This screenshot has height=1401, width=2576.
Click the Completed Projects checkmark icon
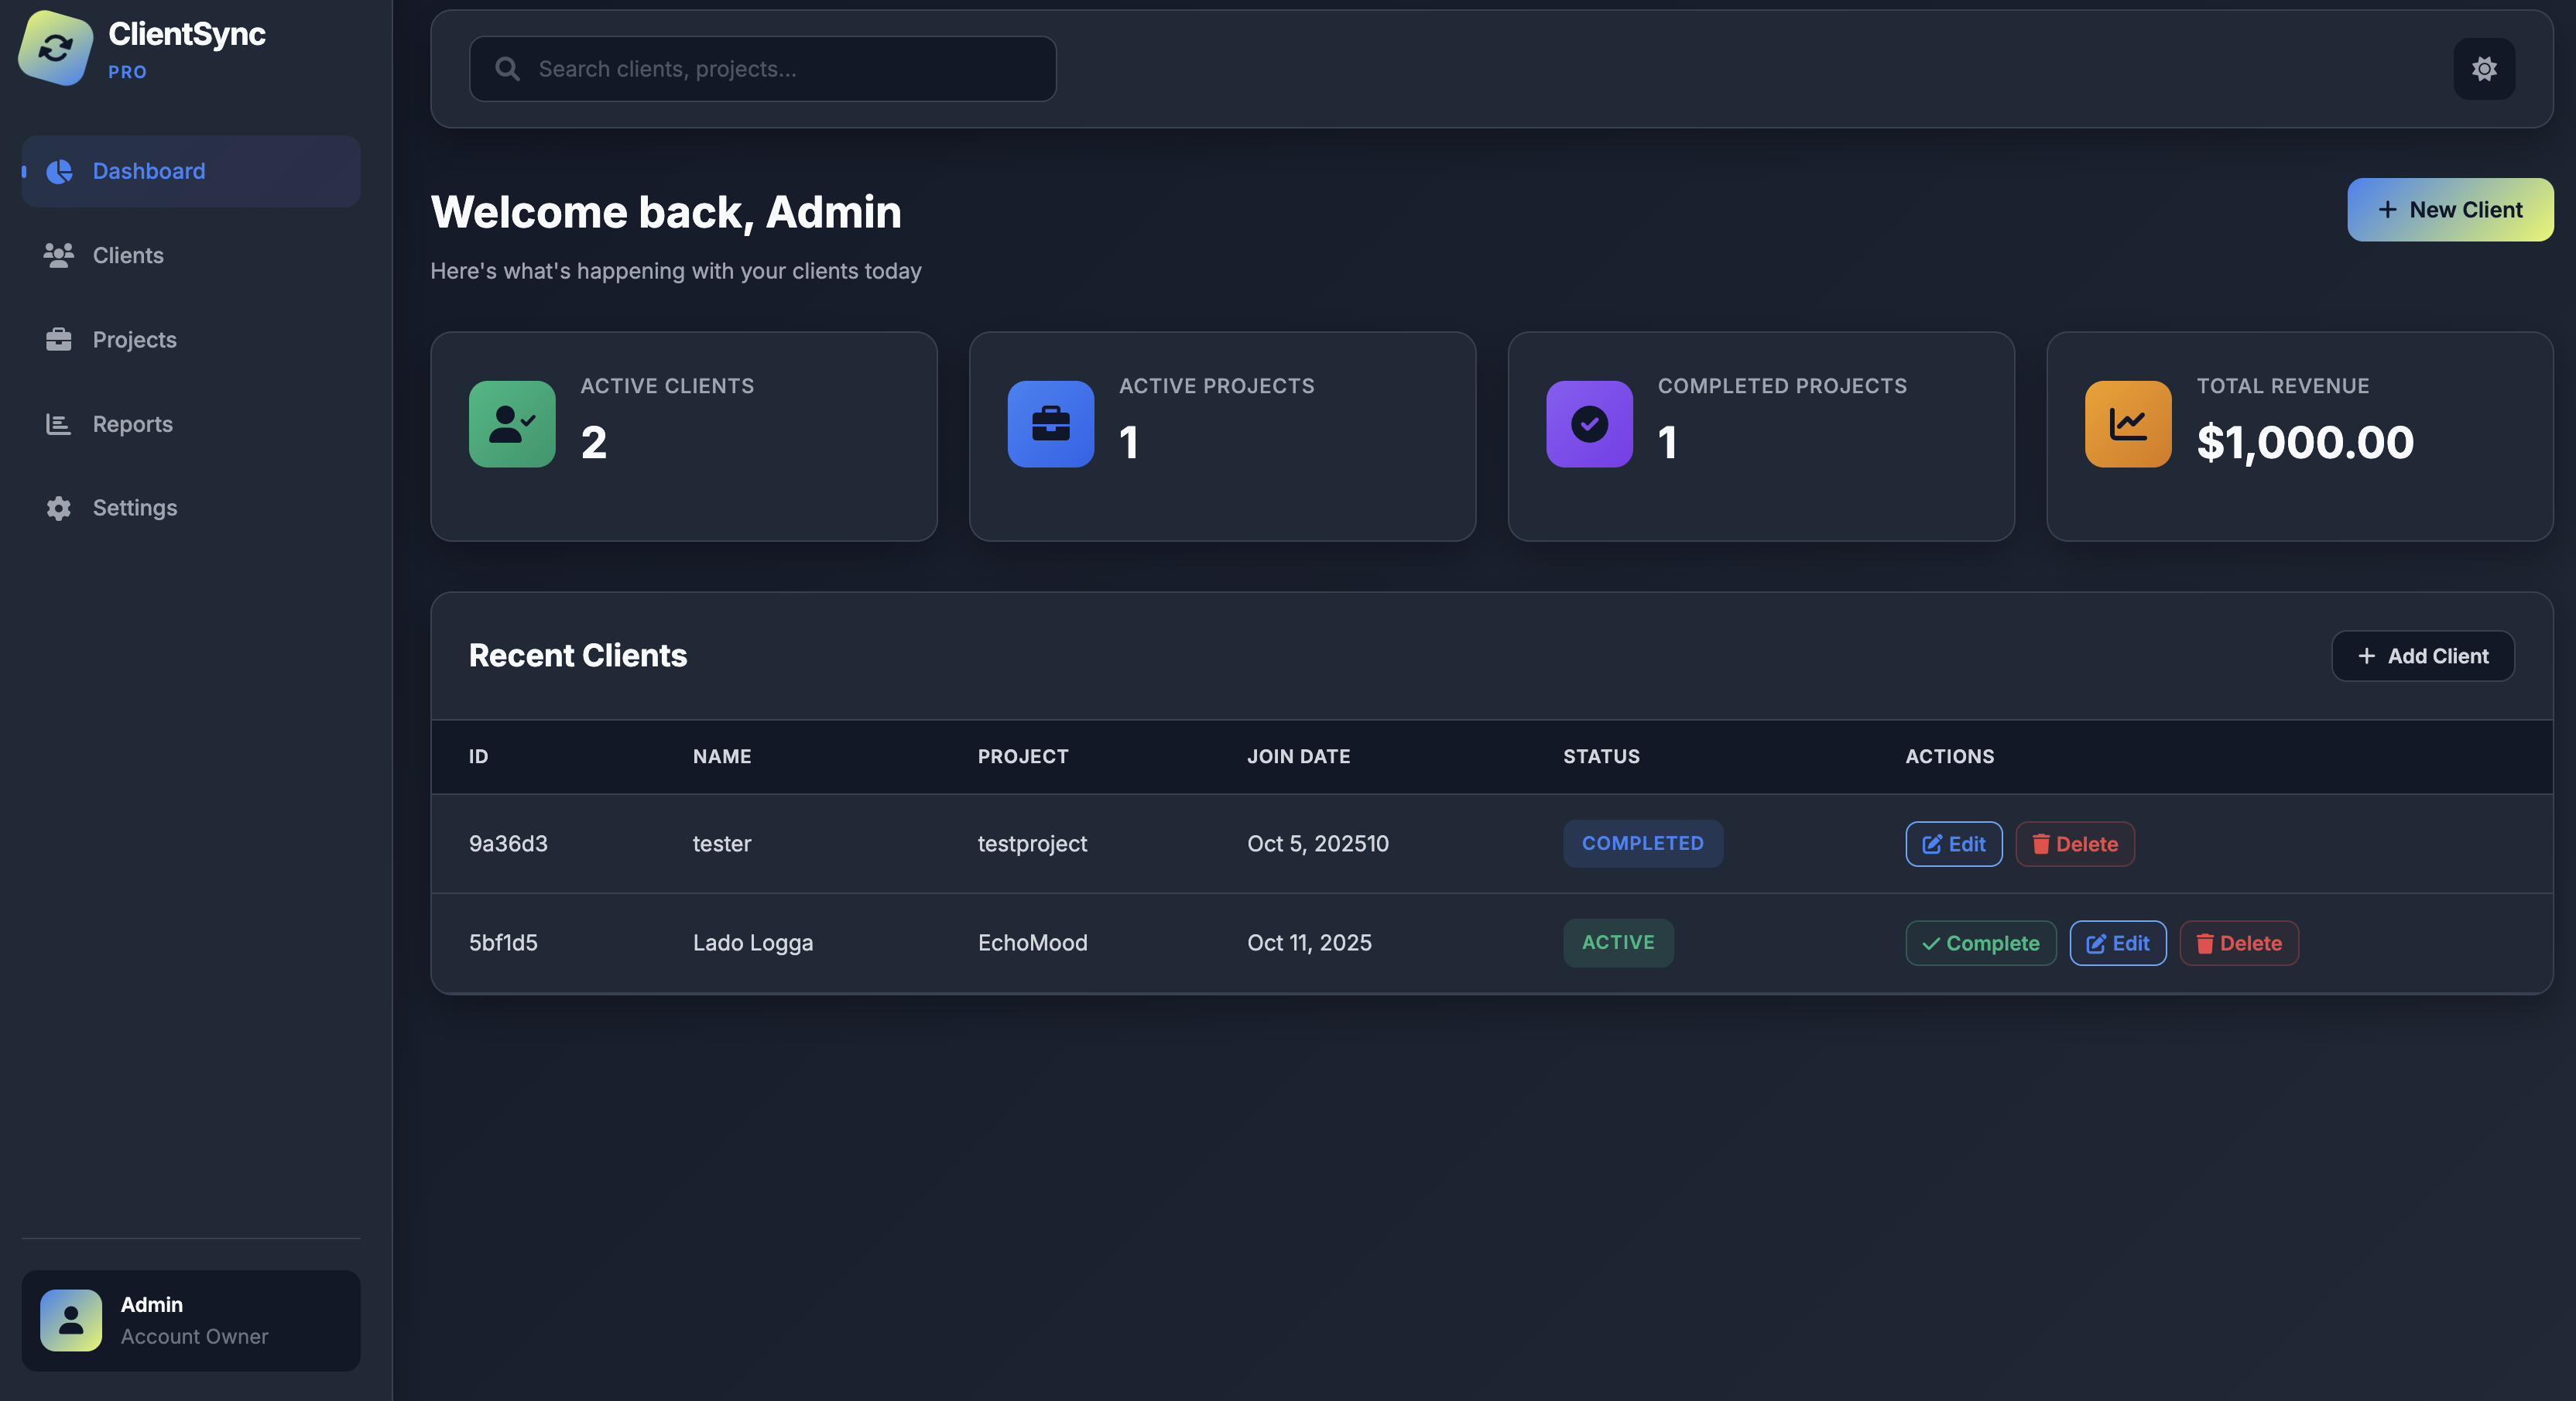click(1589, 424)
